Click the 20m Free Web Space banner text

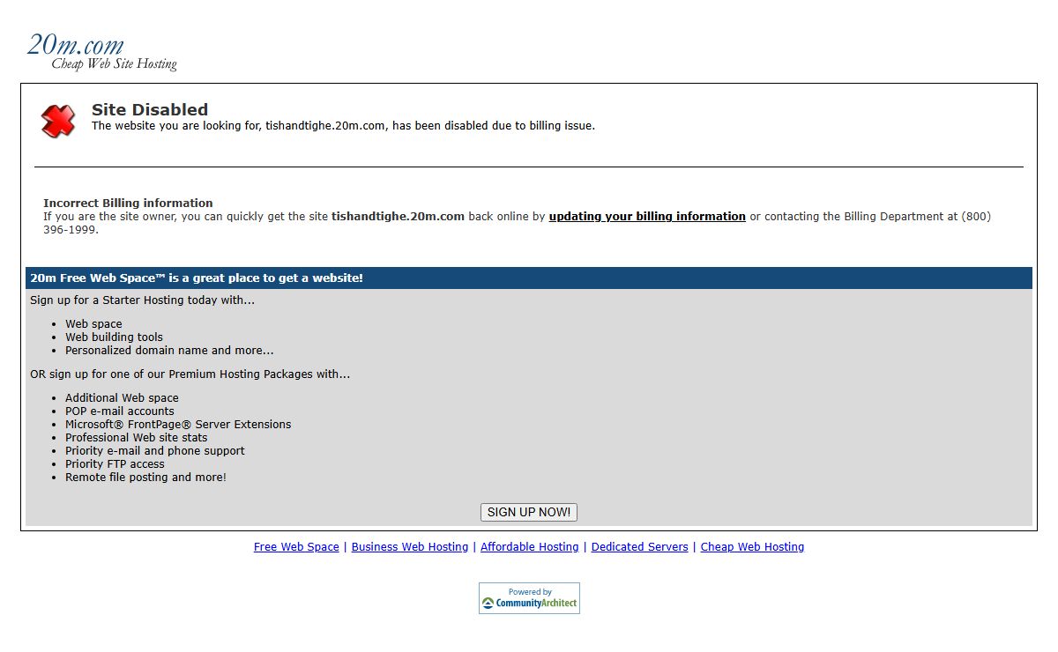[x=197, y=278]
